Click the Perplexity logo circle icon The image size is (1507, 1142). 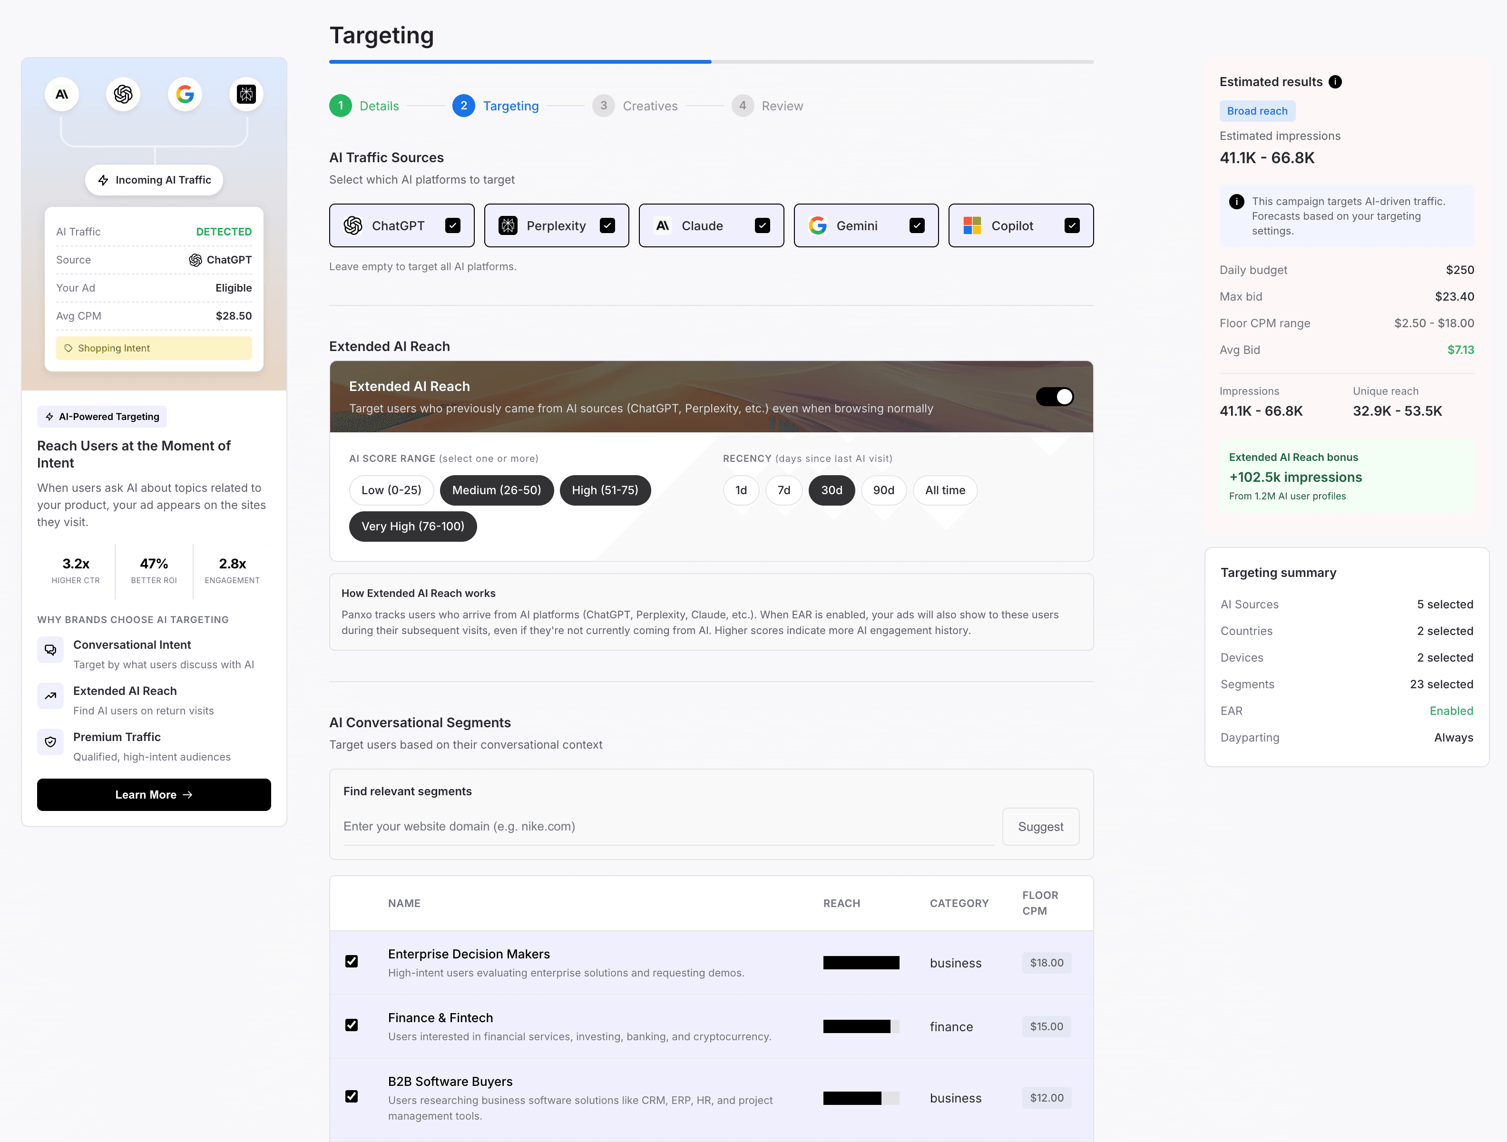(x=246, y=94)
